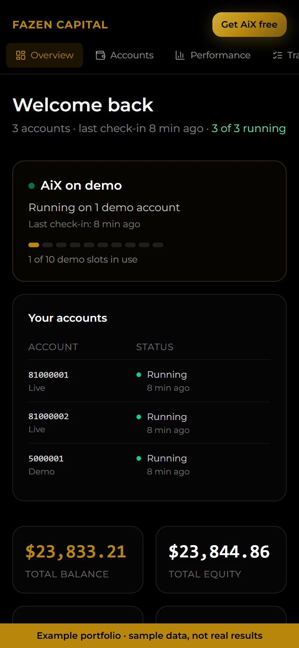Image resolution: width=299 pixels, height=648 pixels.
Task: Click the STATUS column header
Action: pyautogui.click(x=155, y=347)
